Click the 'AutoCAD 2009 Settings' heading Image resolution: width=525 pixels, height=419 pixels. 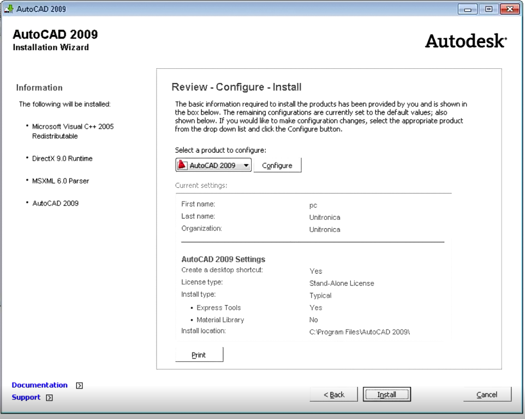pyautogui.click(x=223, y=259)
